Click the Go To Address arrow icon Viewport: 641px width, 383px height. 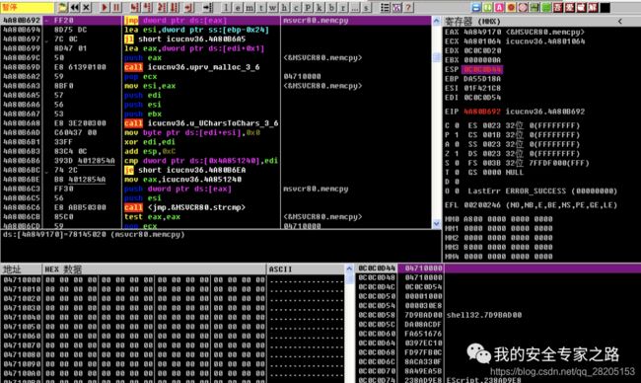point(208,7)
